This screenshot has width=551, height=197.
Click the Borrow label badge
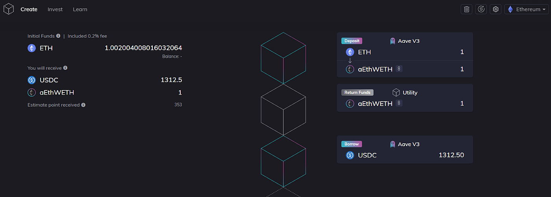point(351,144)
